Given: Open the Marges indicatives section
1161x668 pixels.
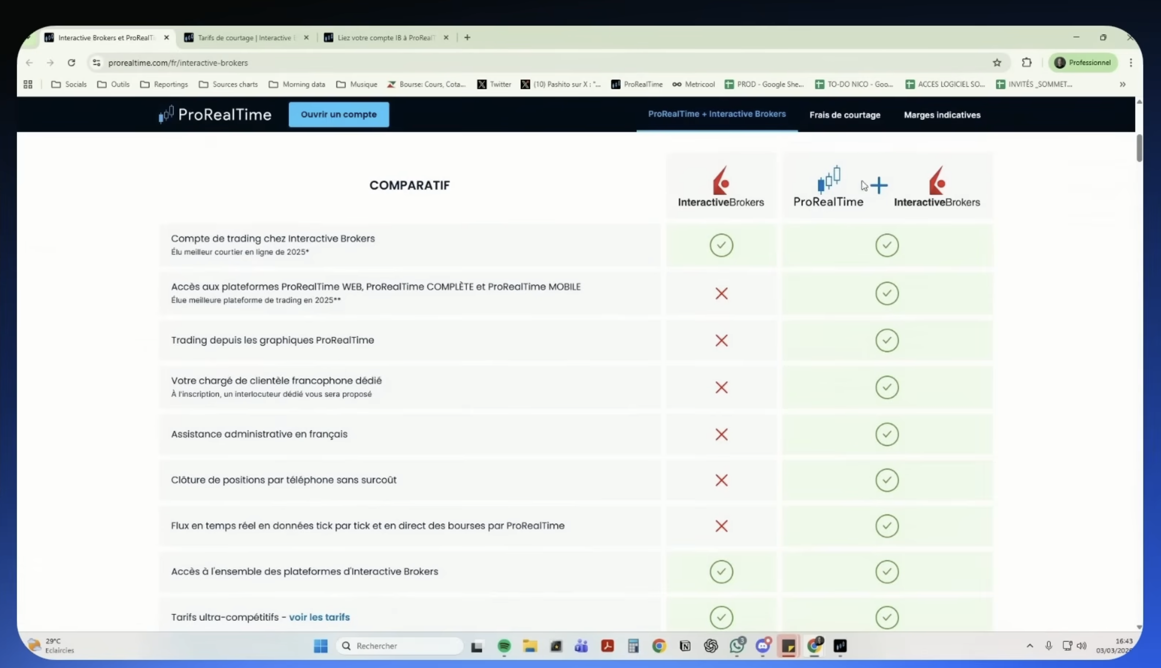Looking at the screenshot, I should (942, 115).
